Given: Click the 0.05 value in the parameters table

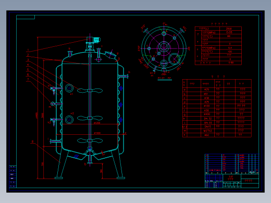Looking at the screenshot, I should (x=229, y=32).
